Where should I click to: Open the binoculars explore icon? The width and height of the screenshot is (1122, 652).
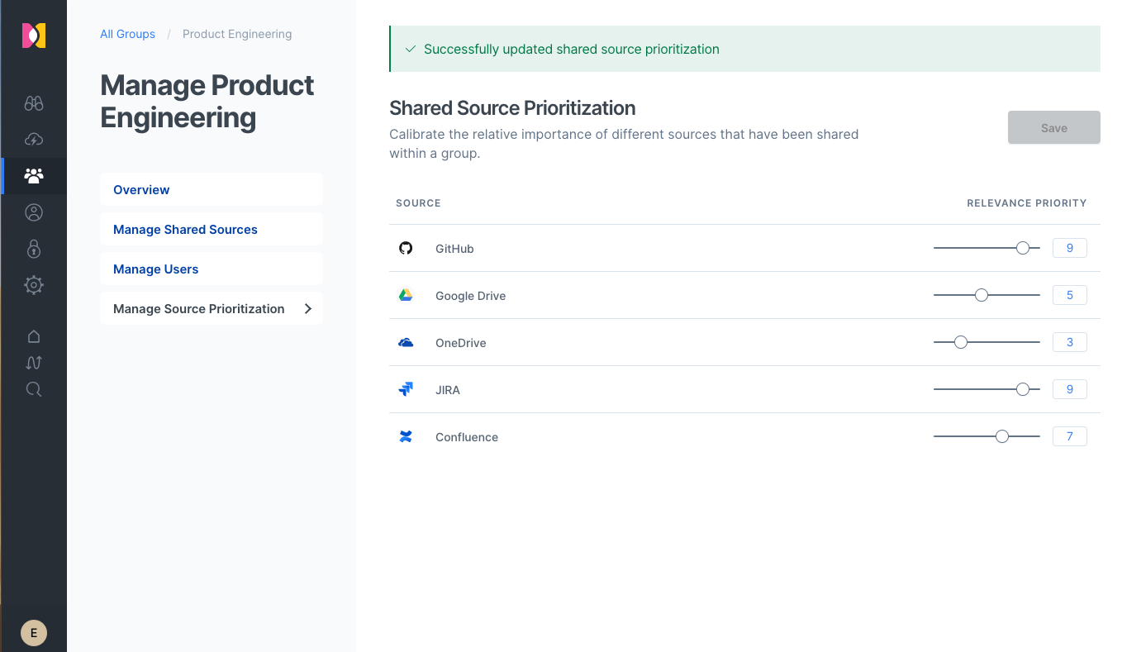click(x=34, y=103)
